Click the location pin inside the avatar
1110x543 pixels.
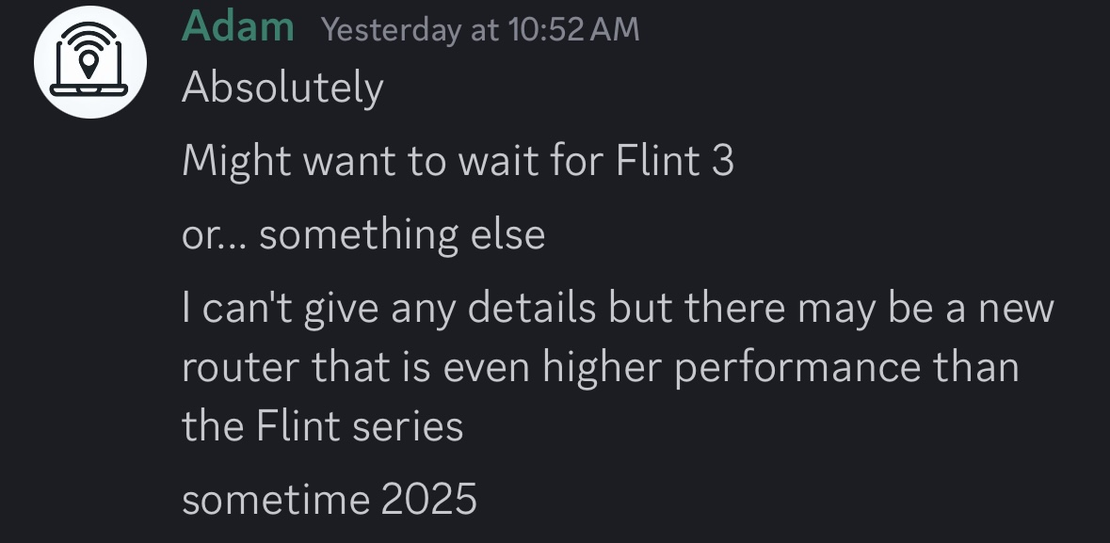pos(88,64)
